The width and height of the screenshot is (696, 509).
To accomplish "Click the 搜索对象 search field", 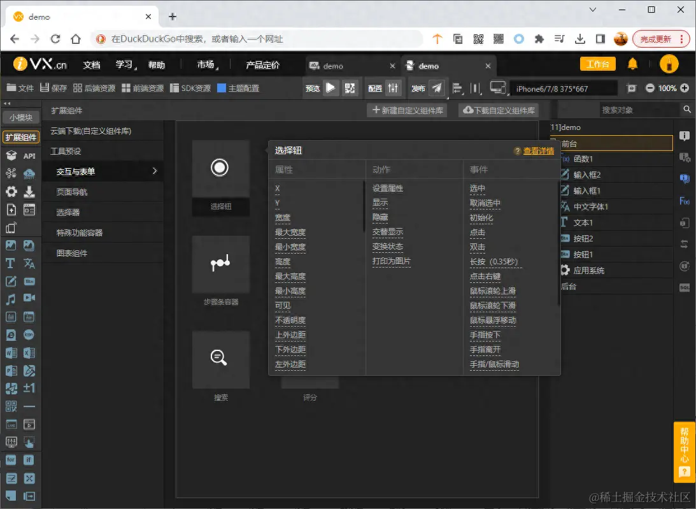I will point(639,110).
